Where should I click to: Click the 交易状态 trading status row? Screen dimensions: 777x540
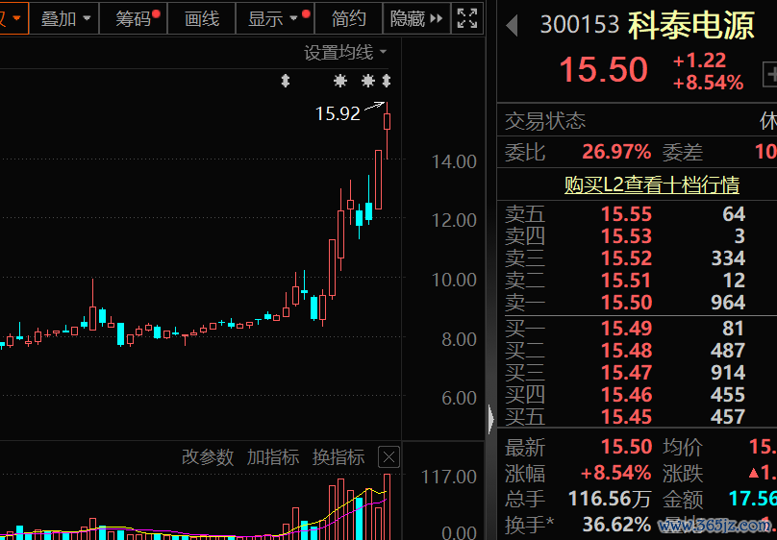pyautogui.click(x=637, y=121)
